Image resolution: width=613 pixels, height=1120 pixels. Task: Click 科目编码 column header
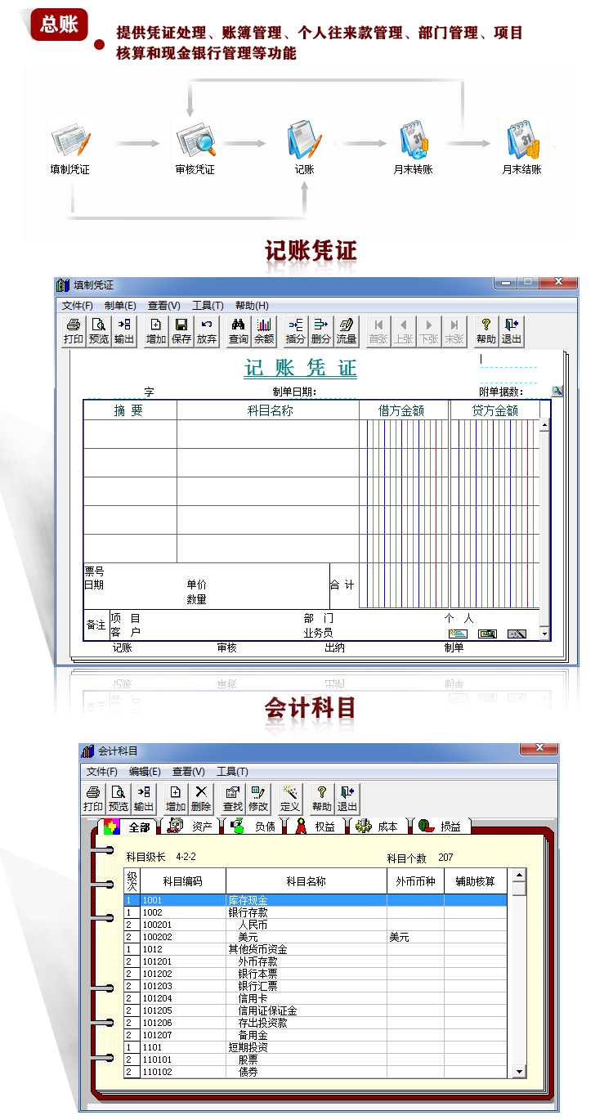[x=183, y=881]
